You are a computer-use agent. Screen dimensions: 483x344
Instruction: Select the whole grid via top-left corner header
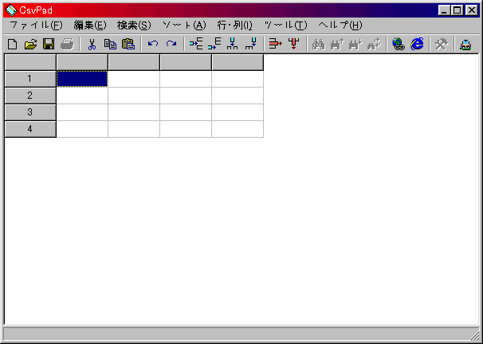point(30,62)
